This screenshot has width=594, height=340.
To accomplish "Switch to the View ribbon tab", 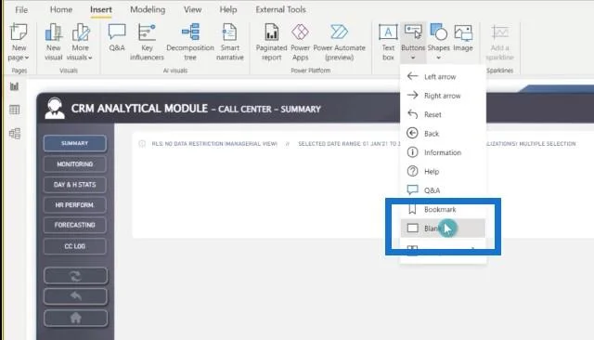I will click(192, 10).
